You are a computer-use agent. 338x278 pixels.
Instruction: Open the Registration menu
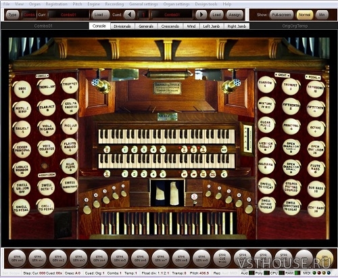(x=56, y=4)
